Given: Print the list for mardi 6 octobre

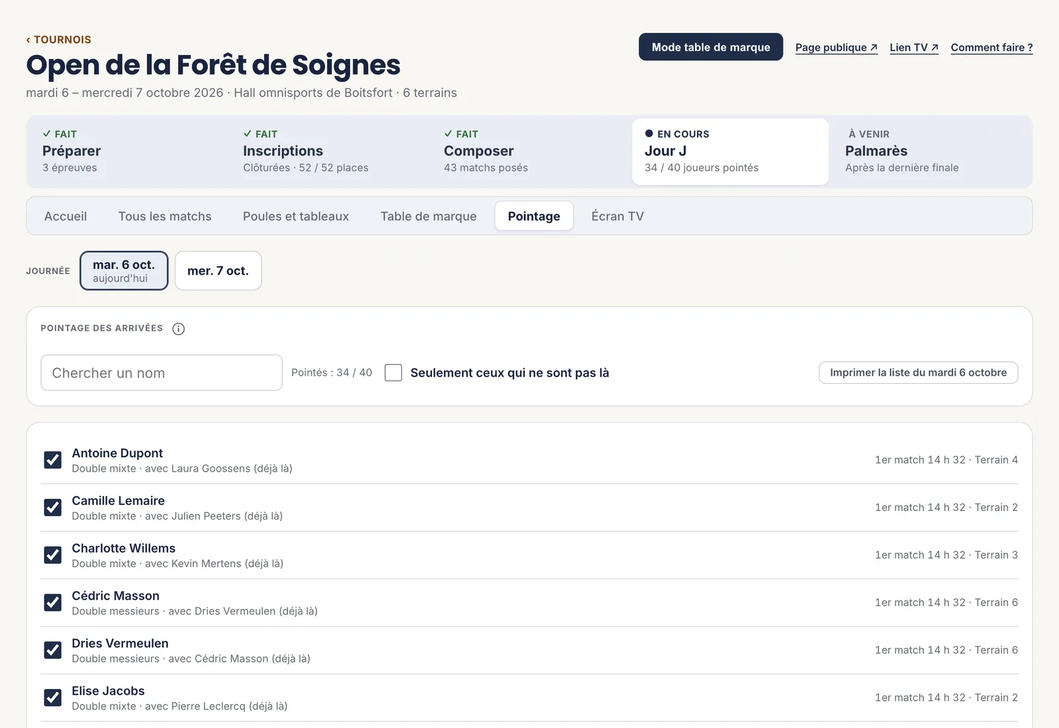Looking at the screenshot, I should tap(919, 373).
